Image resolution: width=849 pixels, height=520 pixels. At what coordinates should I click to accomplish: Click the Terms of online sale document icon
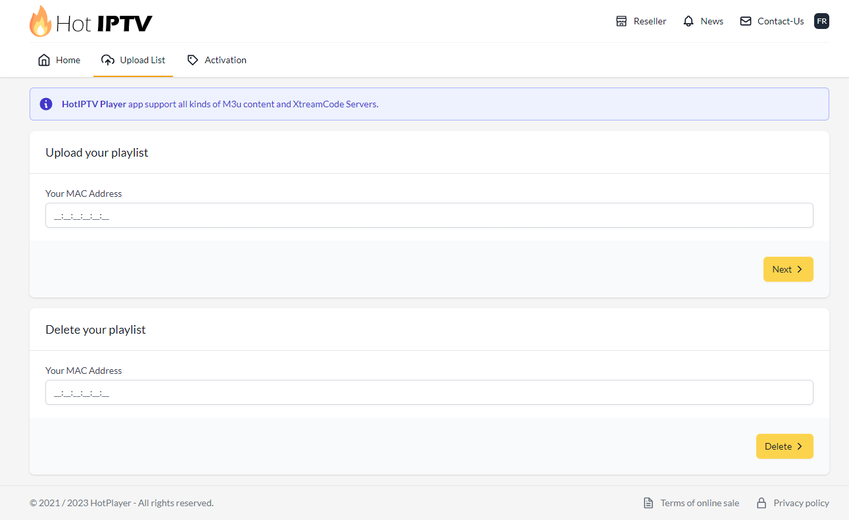(648, 503)
